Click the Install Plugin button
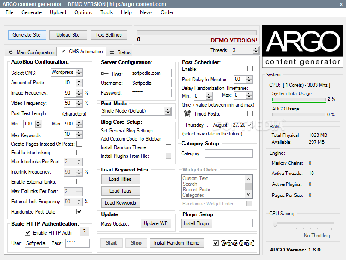Viewport: 346px width, 260px height. pos(196,223)
